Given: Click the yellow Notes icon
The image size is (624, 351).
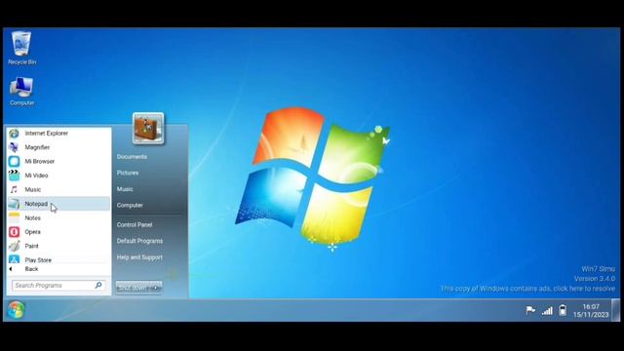Looking at the screenshot, I should (x=14, y=217).
